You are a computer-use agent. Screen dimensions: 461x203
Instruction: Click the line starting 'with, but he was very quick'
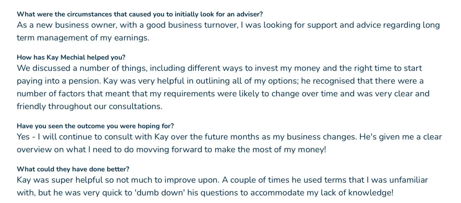[x=205, y=193]
